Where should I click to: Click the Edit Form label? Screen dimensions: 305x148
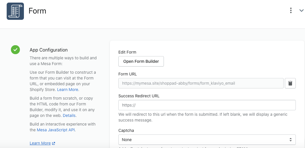(127, 52)
